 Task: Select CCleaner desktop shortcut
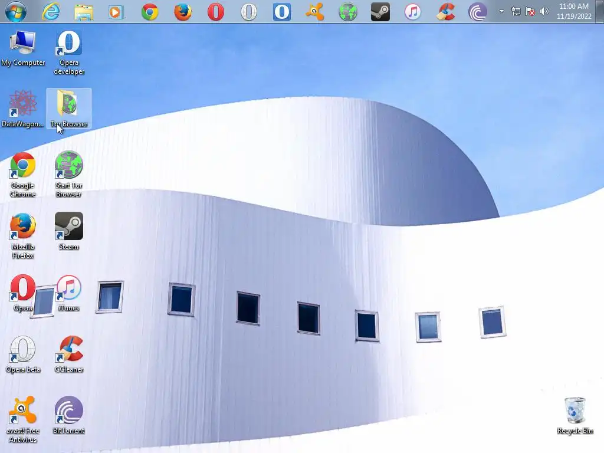pyautogui.click(x=69, y=354)
